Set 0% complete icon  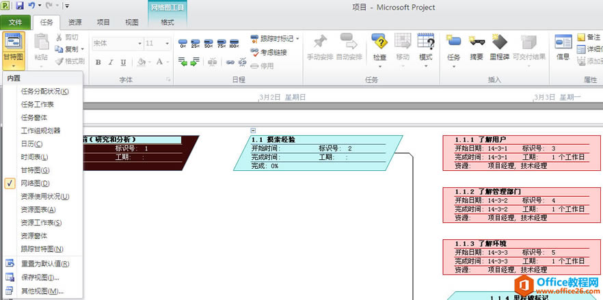(183, 43)
